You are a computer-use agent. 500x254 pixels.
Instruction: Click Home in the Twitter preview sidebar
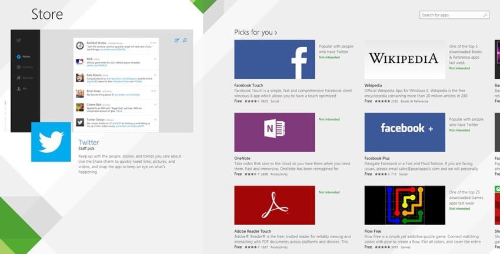24,56
